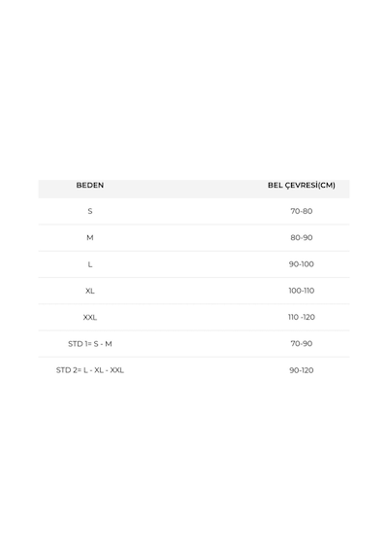
Task: Click the 70-90 waist measurement
Action: pyautogui.click(x=302, y=344)
